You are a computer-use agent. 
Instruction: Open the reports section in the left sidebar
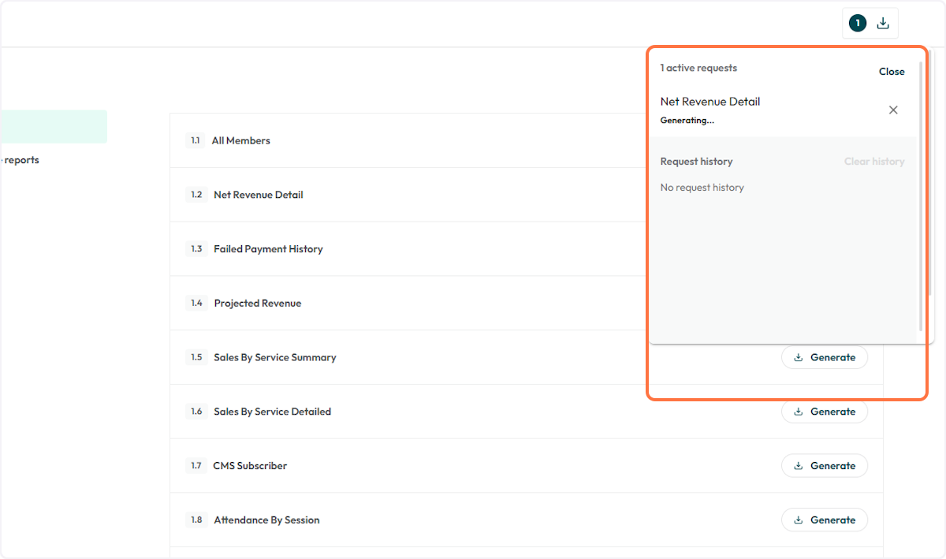20,160
